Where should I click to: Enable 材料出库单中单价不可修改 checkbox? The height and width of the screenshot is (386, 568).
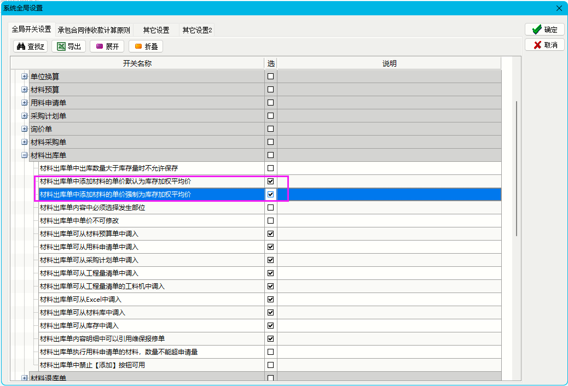[x=270, y=221]
